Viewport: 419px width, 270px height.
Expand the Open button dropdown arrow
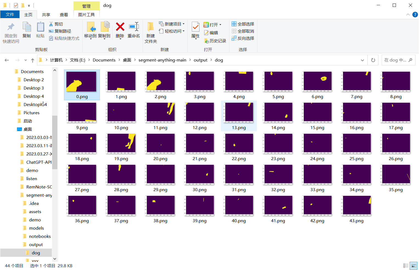pos(220,25)
